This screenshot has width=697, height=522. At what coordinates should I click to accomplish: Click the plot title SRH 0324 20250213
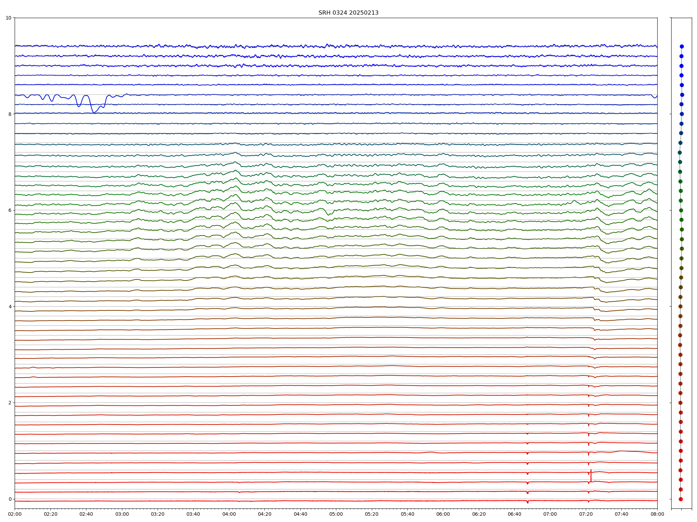[348, 13]
